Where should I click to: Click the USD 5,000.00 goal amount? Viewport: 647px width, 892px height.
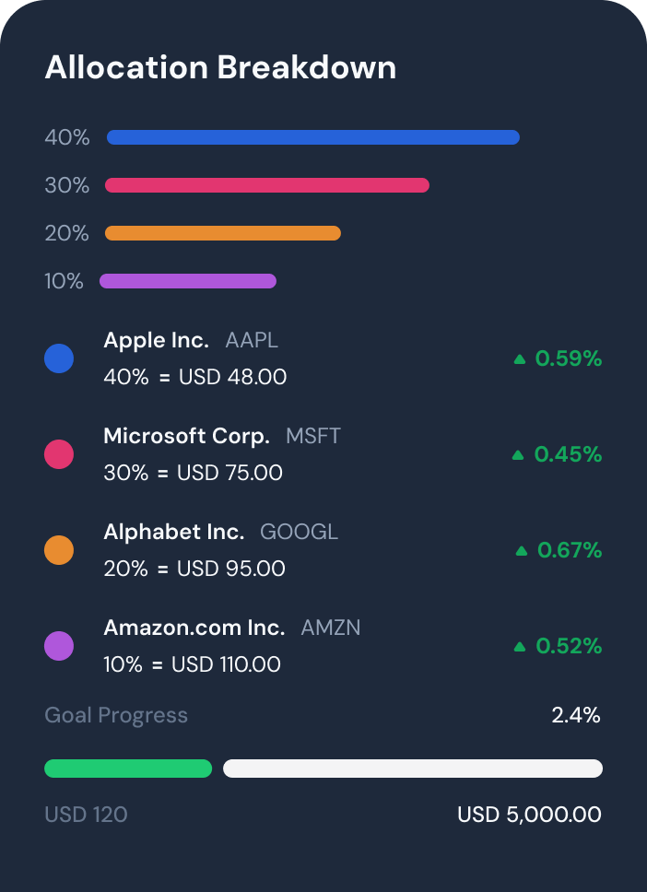pos(529,815)
